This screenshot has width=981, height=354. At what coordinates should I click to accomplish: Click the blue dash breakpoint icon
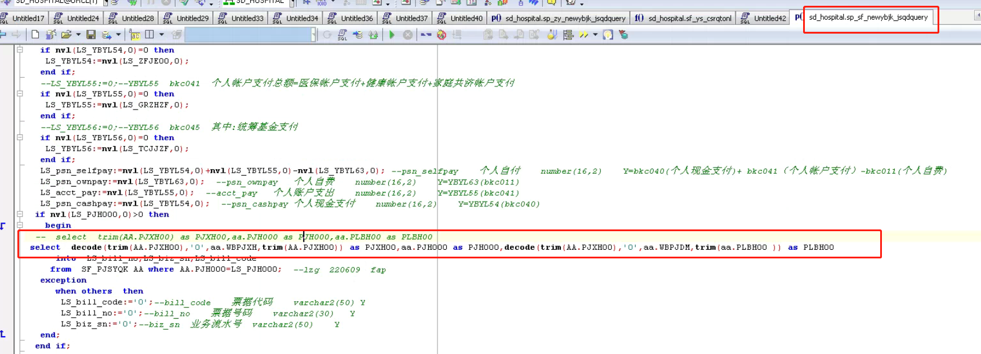[426, 35]
